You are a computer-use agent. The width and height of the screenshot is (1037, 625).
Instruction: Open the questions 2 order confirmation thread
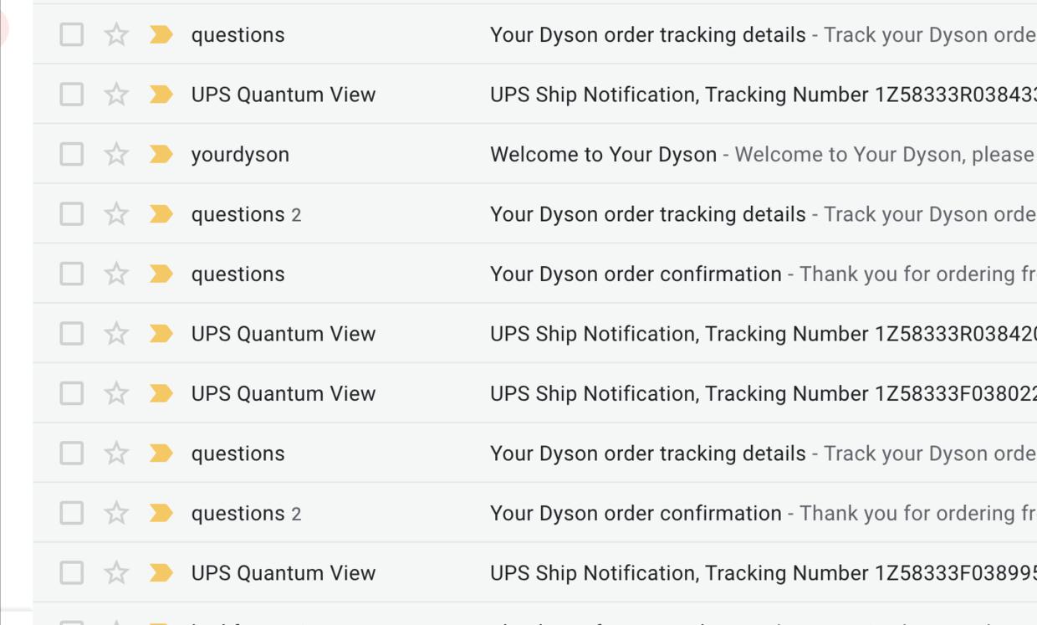(636, 514)
